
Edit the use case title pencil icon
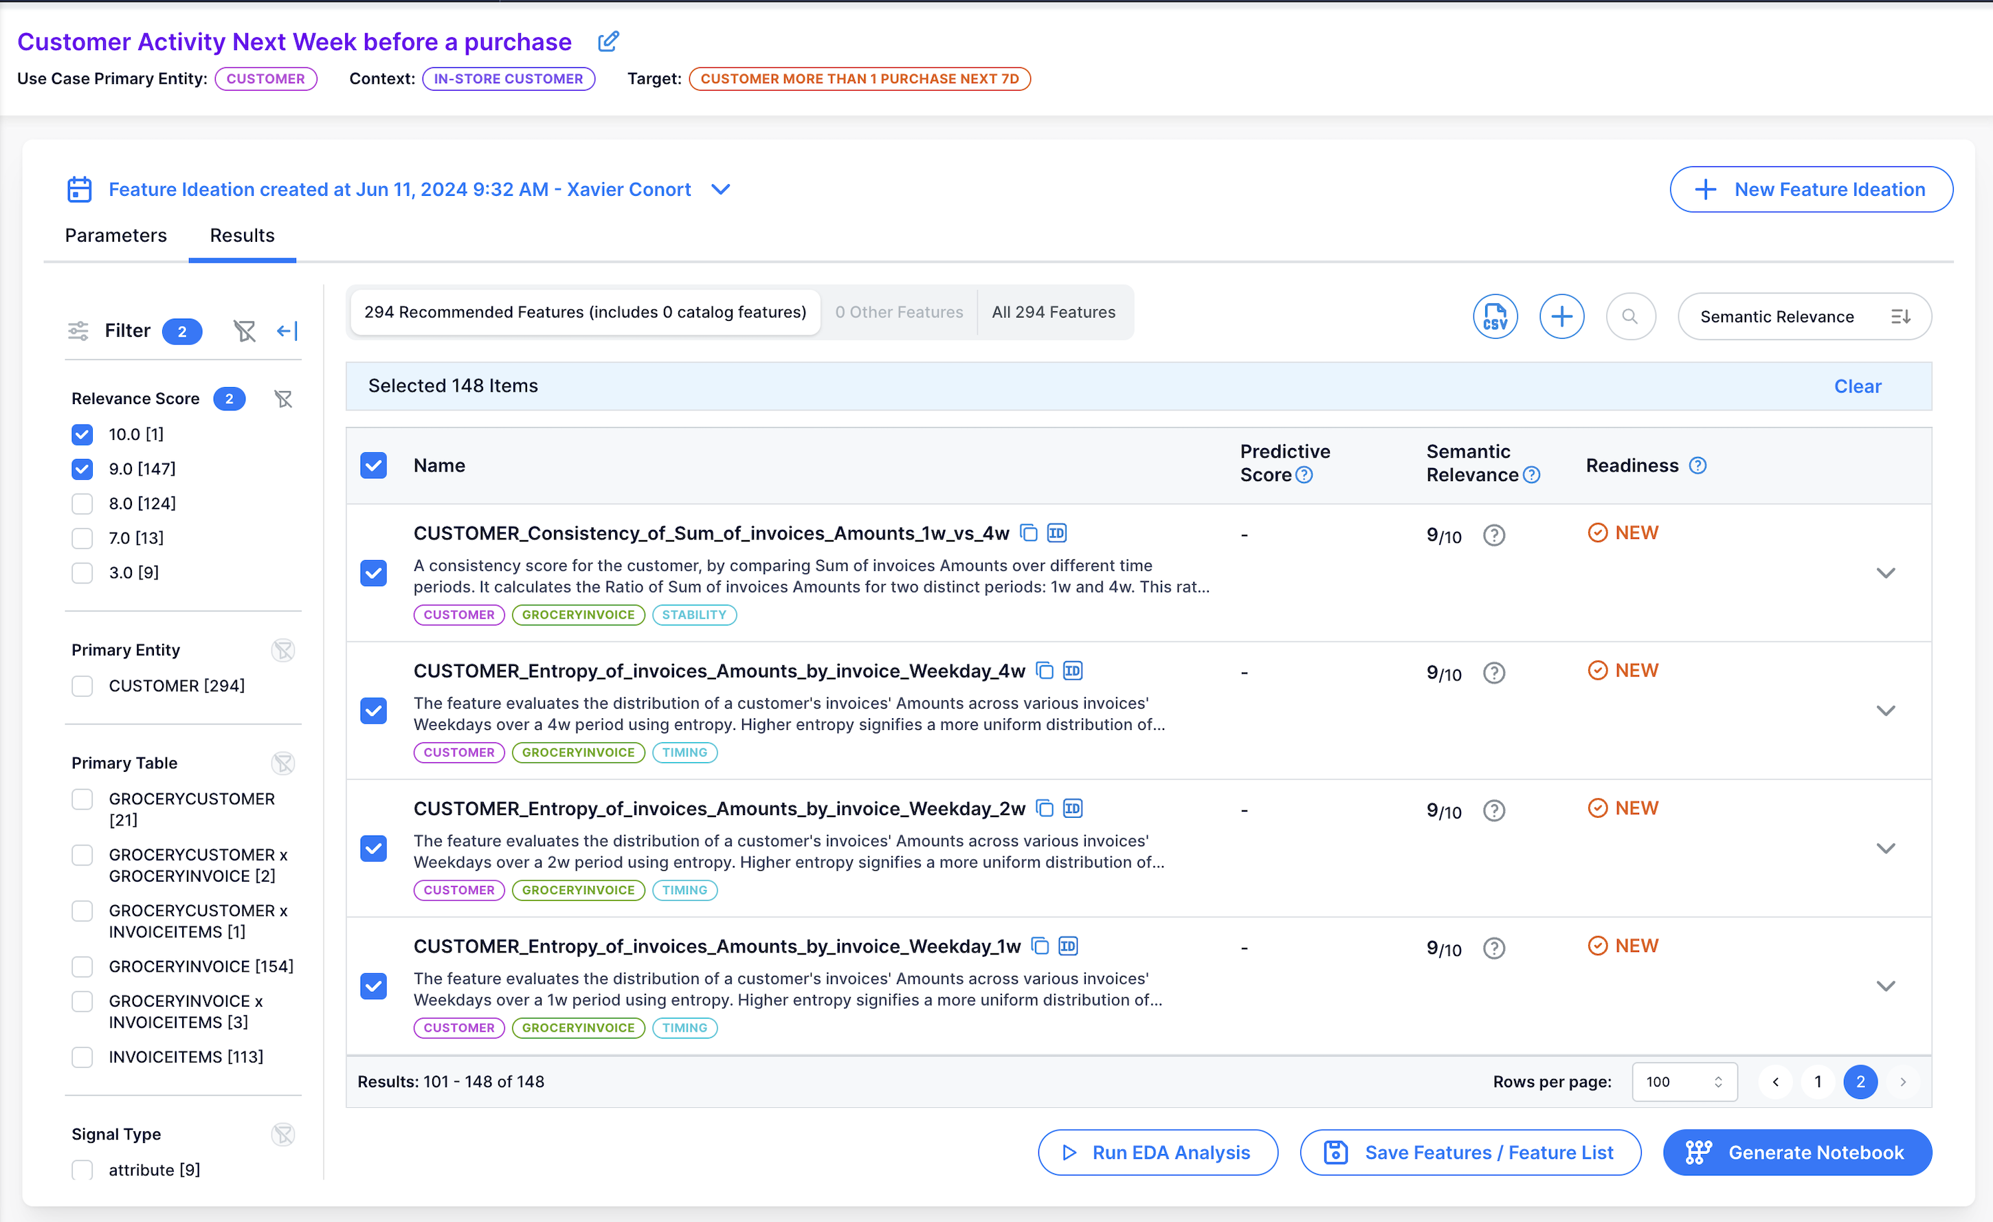tap(608, 41)
